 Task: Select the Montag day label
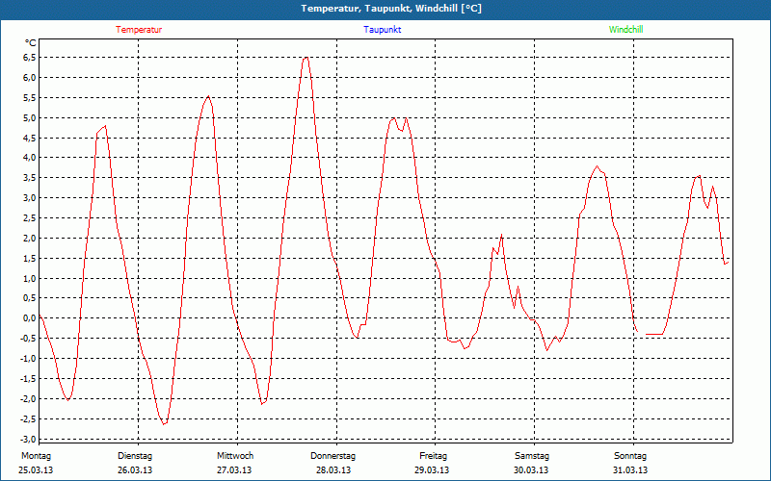(36, 456)
